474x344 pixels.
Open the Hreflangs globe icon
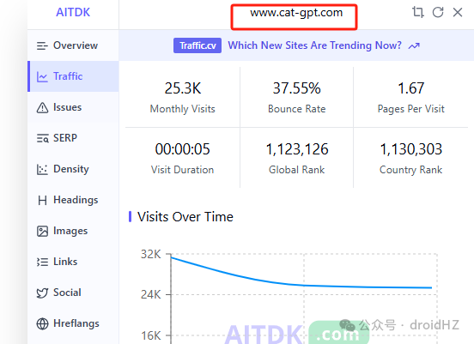[x=42, y=323]
